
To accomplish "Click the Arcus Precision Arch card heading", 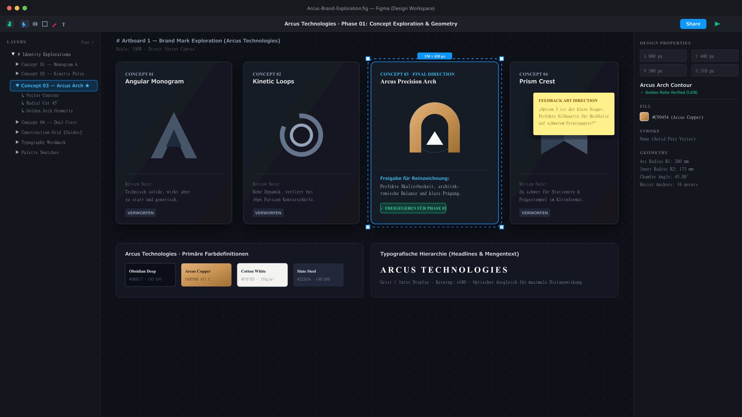I will 408,81.
